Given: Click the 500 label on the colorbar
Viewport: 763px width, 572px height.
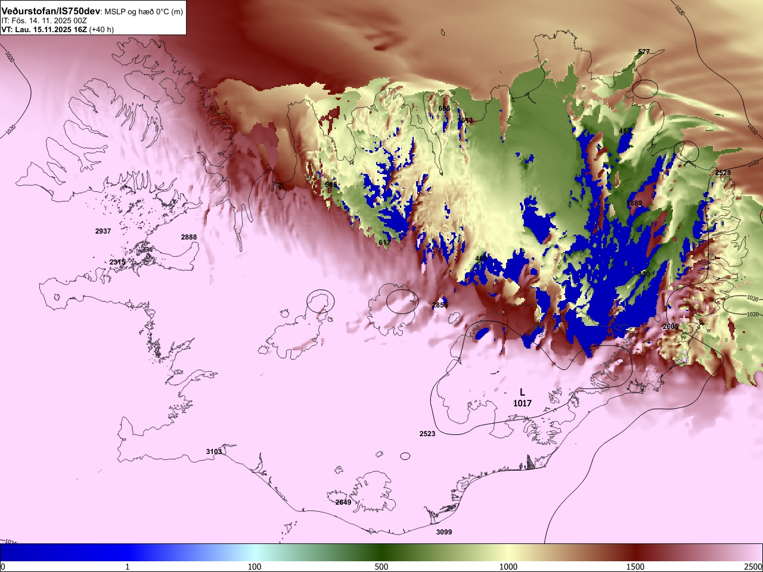Looking at the screenshot, I should [x=381, y=567].
